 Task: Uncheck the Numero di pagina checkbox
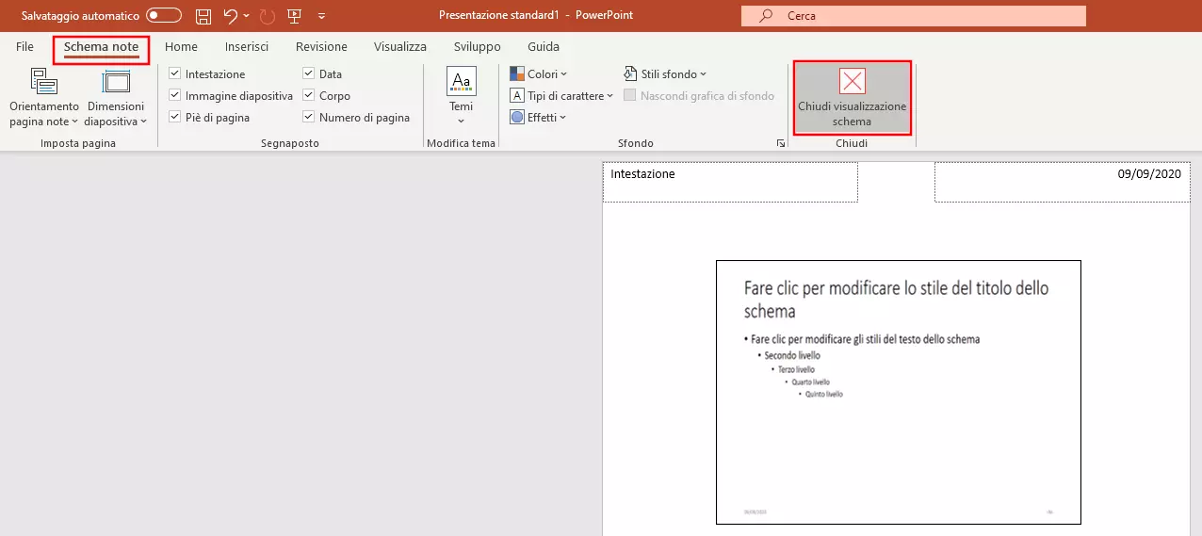pos(309,118)
